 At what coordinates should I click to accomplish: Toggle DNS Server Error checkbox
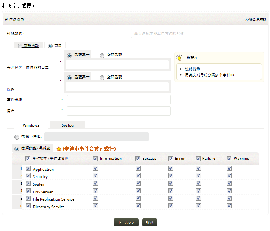171,191
